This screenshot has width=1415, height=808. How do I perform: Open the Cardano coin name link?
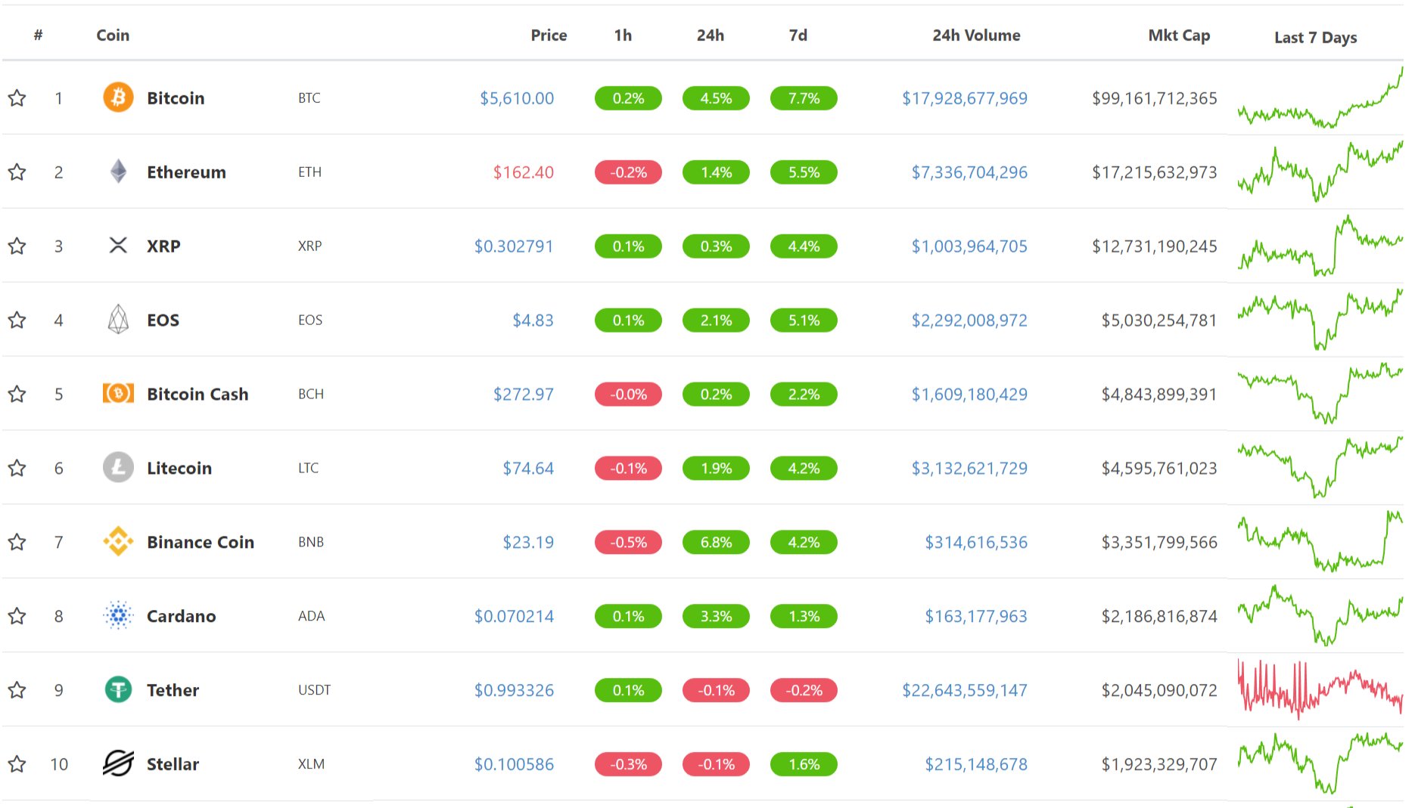181,616
